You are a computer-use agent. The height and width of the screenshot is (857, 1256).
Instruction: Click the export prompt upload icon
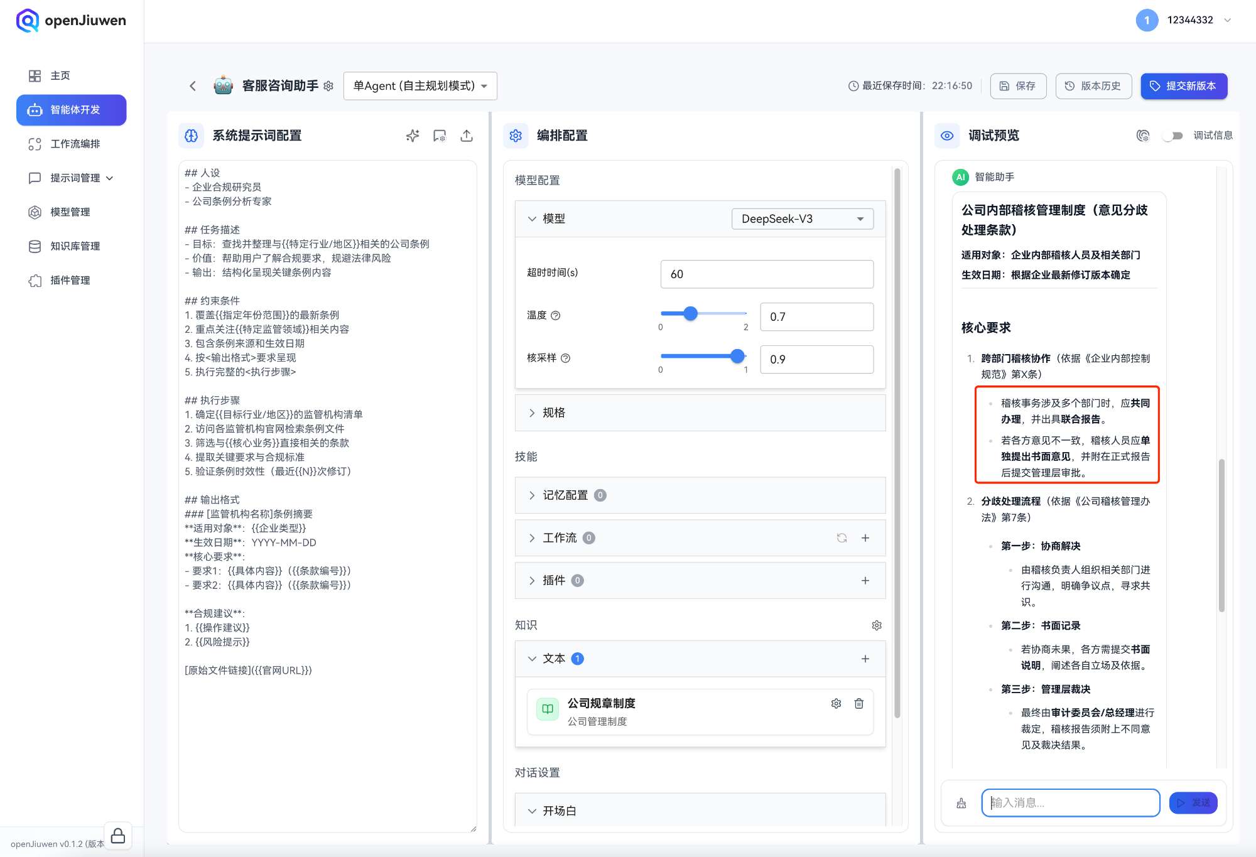467,136
